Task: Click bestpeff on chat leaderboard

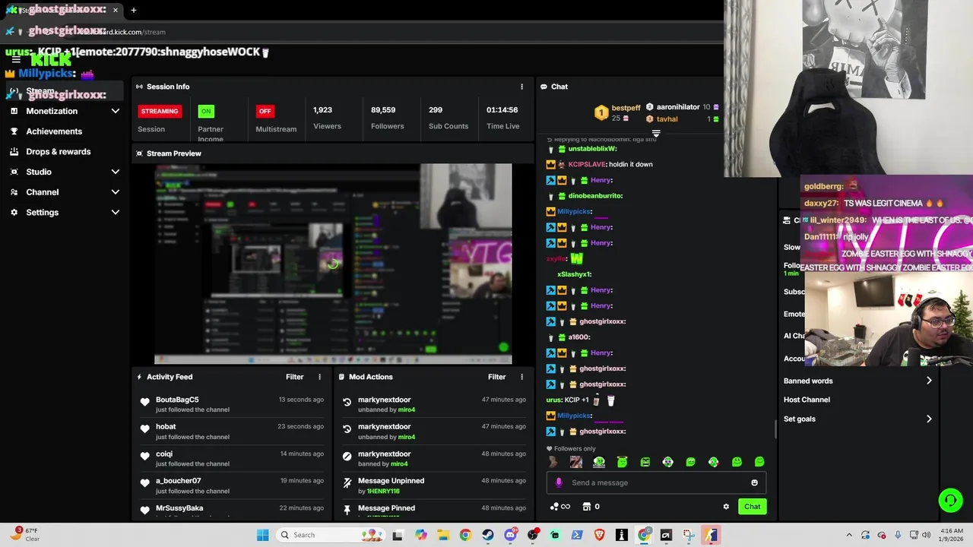Action: tap(626, 108)
